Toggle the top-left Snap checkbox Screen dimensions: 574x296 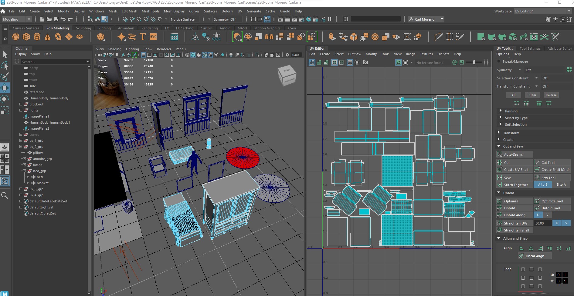pos(523,269)
